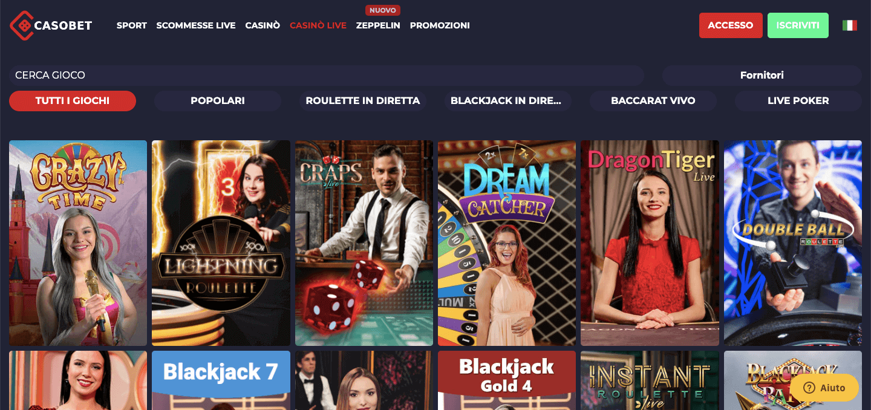Open the Aiuto help chat widget
The height and width of the screenshot is (410, 871).
pyautogui.click(x=824, y=388)
